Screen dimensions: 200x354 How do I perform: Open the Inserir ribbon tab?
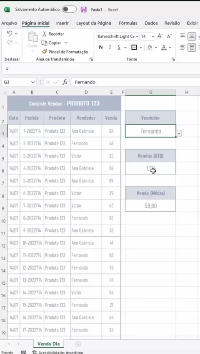pyautogui.click(x=62, y=23)
